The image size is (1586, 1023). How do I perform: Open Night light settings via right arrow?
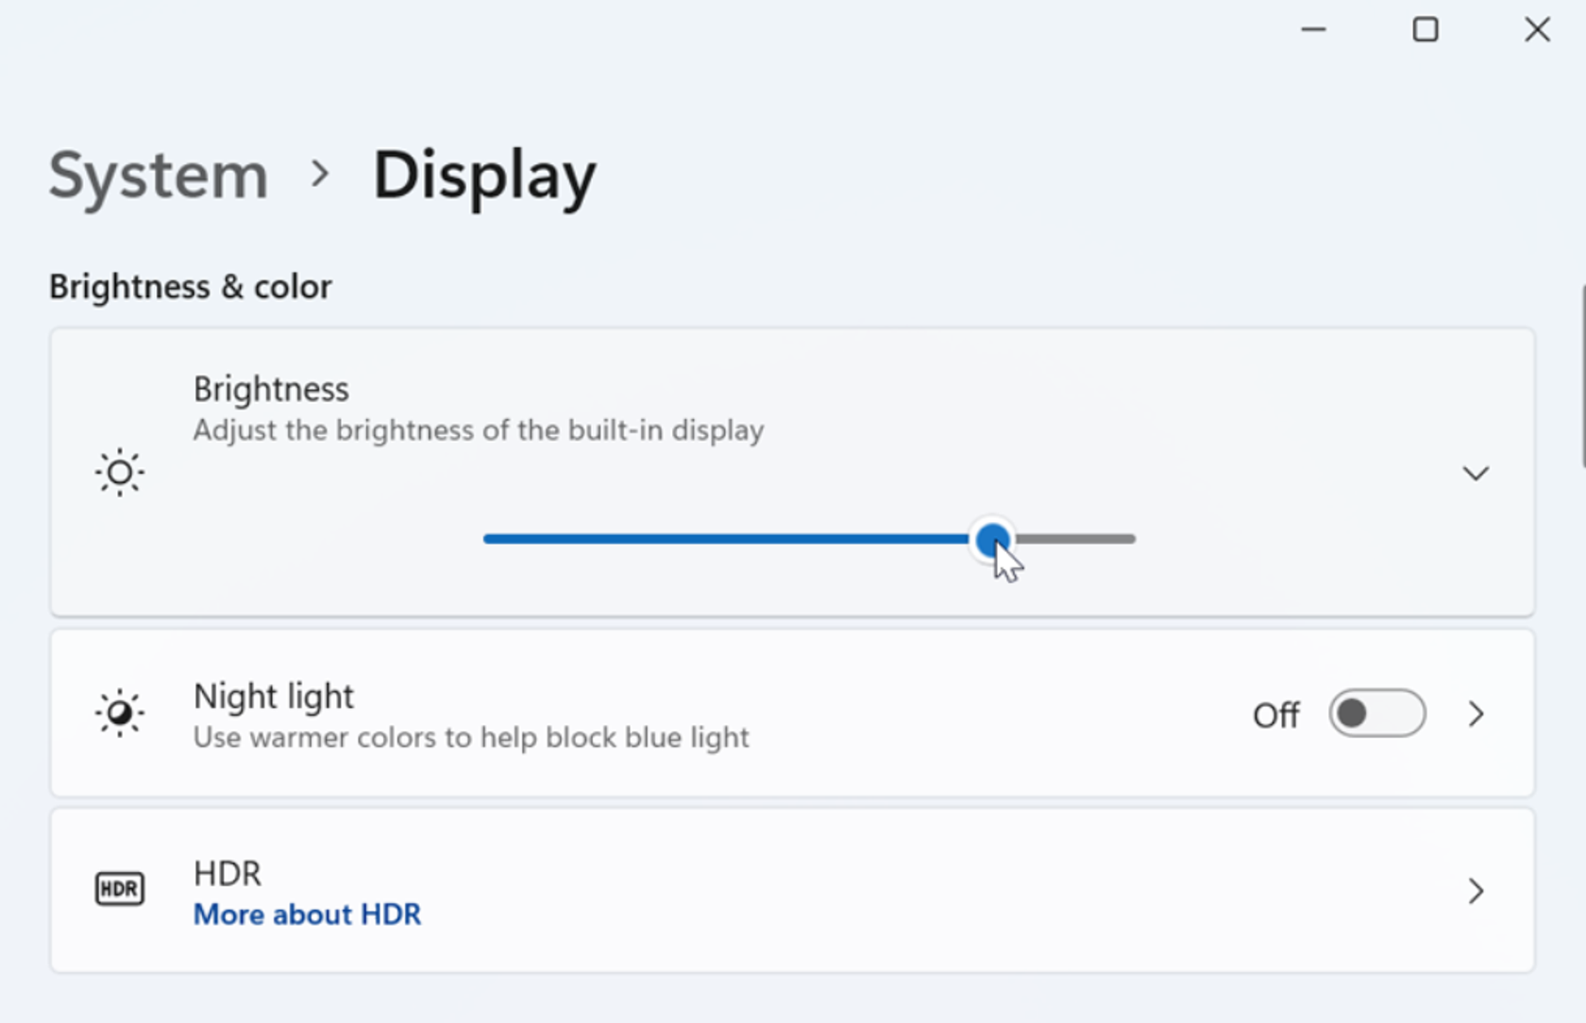1476,714
